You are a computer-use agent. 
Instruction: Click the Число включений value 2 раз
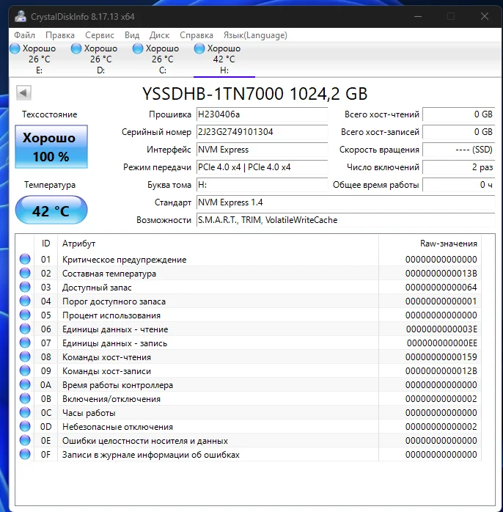[x=458, y=167]
